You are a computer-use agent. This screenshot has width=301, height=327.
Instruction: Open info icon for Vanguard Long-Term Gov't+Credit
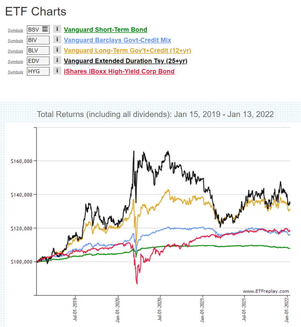[x=57, y=50]
